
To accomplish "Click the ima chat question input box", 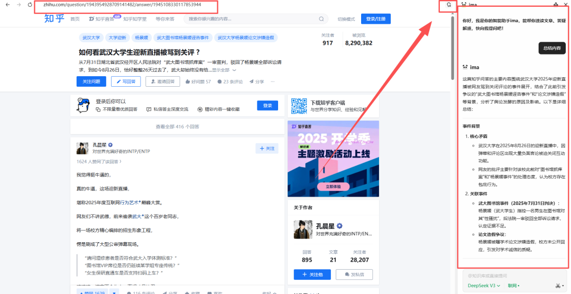I will click(x=515, y=275).
